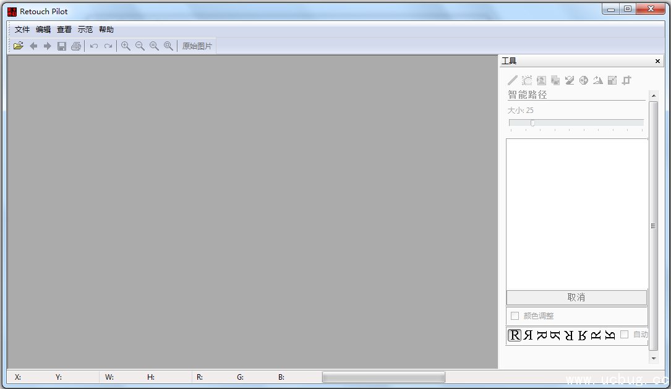Enable the 颜色调整 checkbox

[x=515, y=316]
